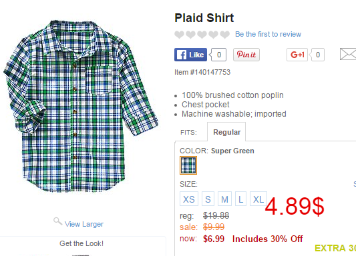Select the Super Green color swatch
The width and height of the screenshot is (356, 256).
(x=188, y=165)
